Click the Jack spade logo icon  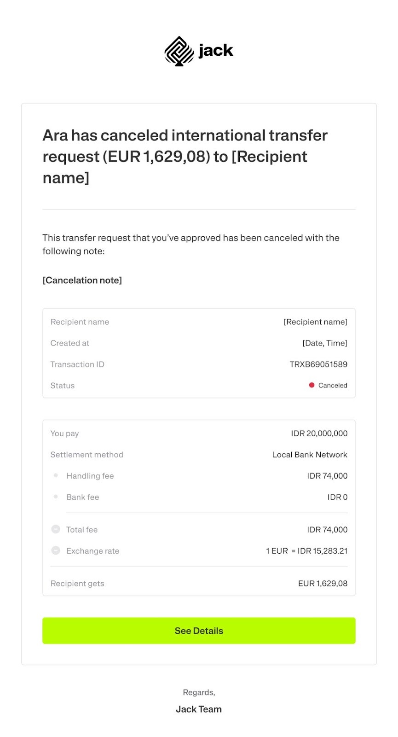click(x=179, y=51)
